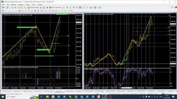The height and width of the screenshot is (99, 177).
Task: Switch chart to candlesticks mode
Action: pyautogui.click(x=67, y=7)
